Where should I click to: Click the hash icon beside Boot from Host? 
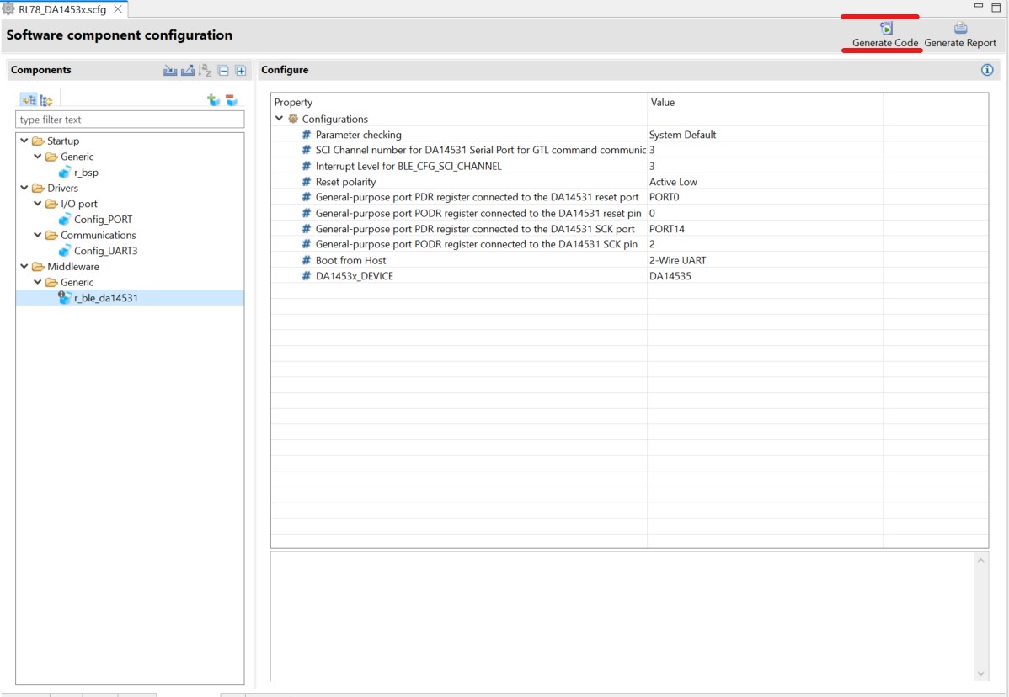[x=307, y=260]
